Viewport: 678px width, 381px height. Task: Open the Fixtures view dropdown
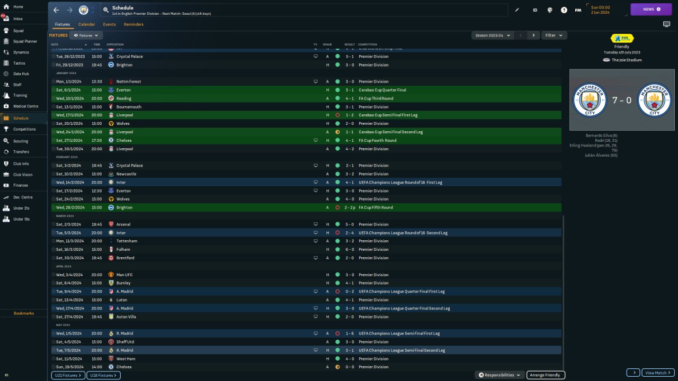coord(86,35)
